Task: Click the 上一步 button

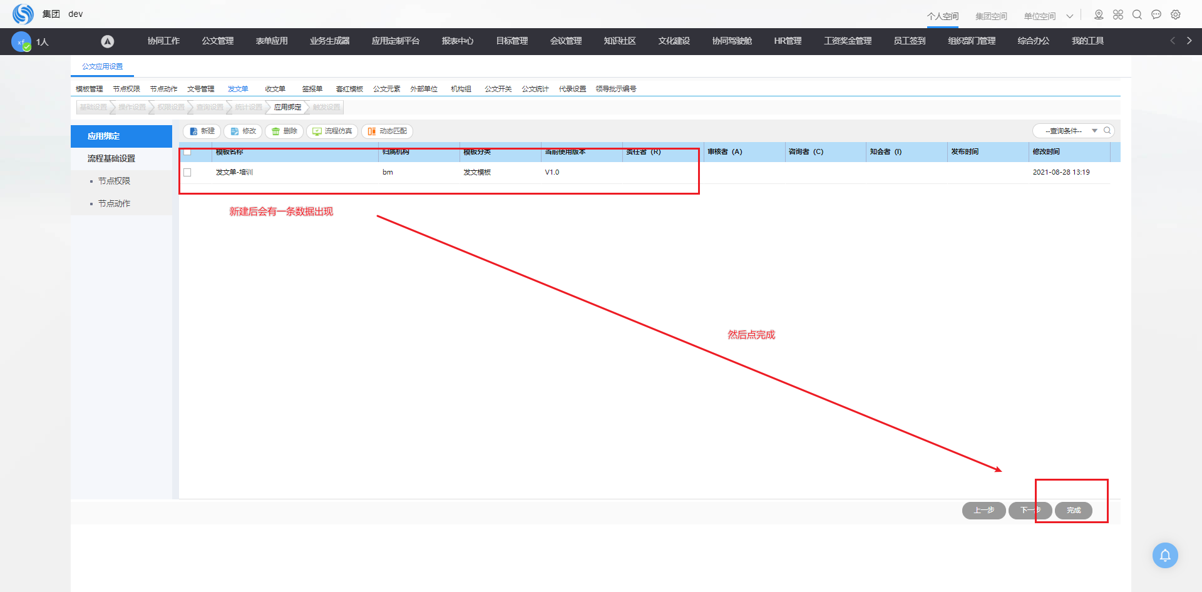Action: click(984, 511)
